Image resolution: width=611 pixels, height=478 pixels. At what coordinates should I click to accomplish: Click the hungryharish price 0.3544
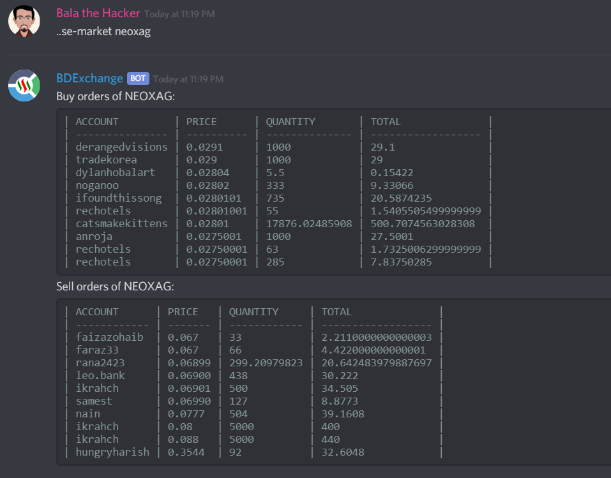click(186, 452)
